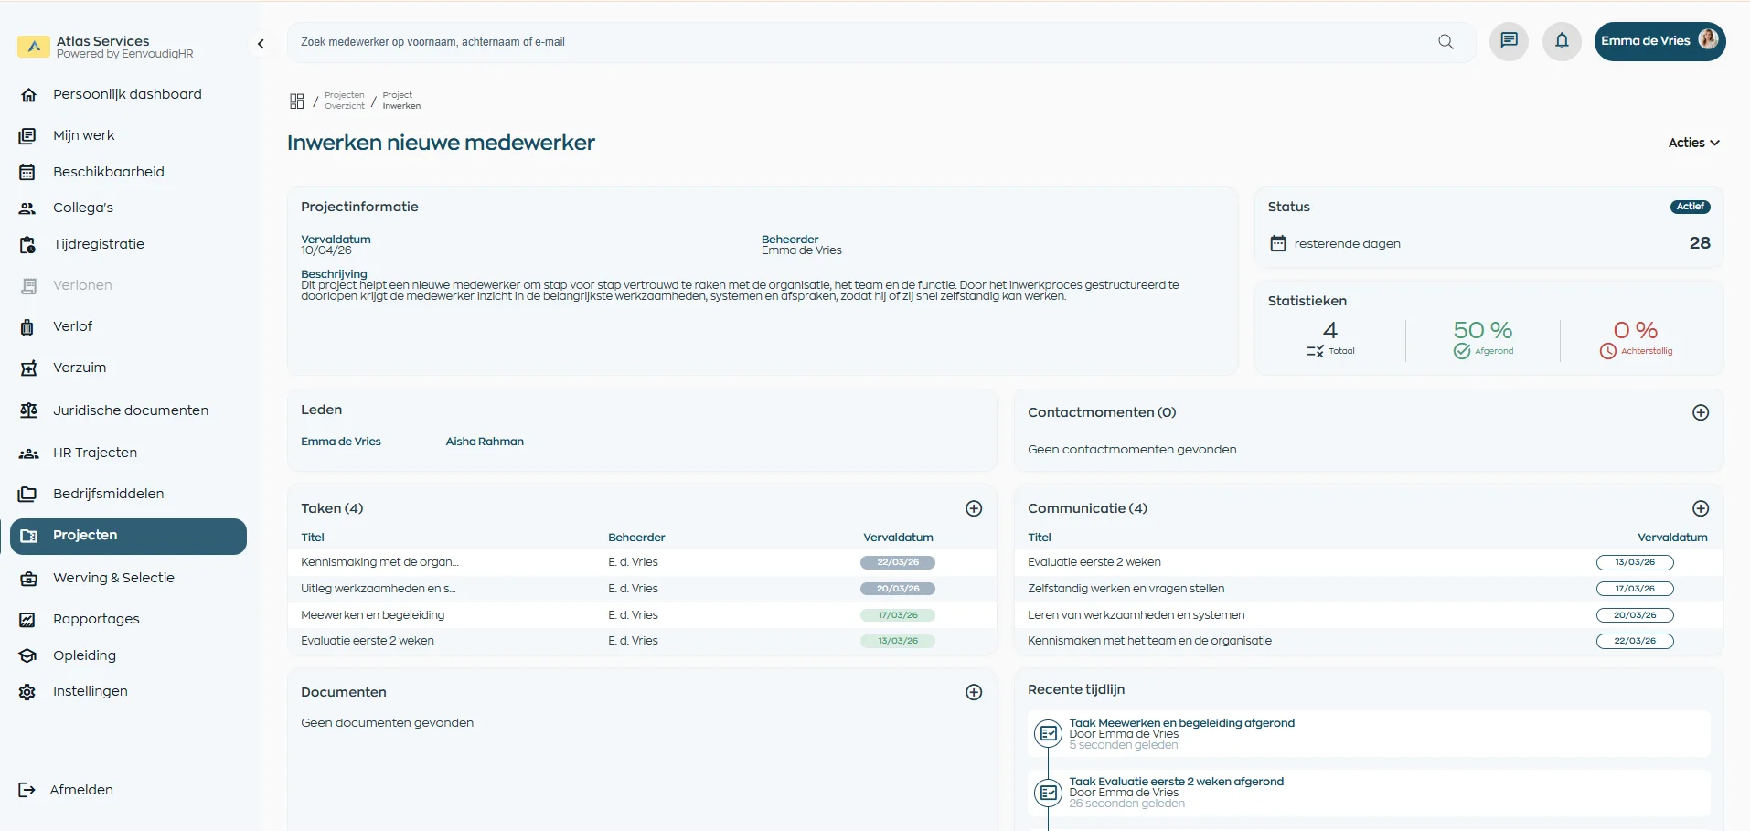1750x831 pixels.
Task: Click Afmelden to log out
Action: (x=81, y=789)
